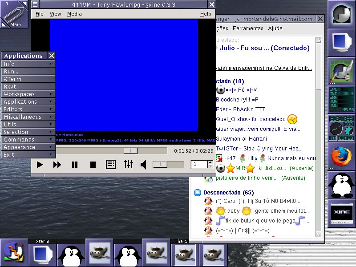Stop video playback
The height and width of the screenshot is (267, 356).
pos(93,165)
